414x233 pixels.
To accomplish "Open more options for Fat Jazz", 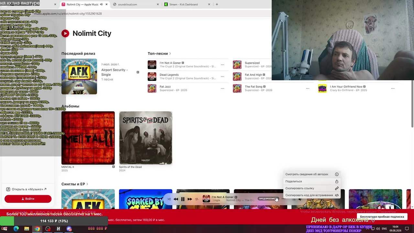I will pyautogui.click(x=223, y=88).
